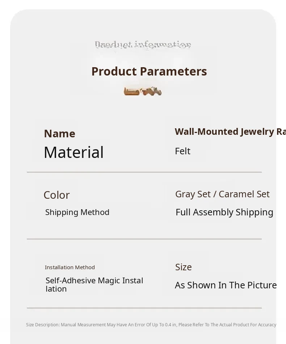Click the Color label

click(56, 195)
